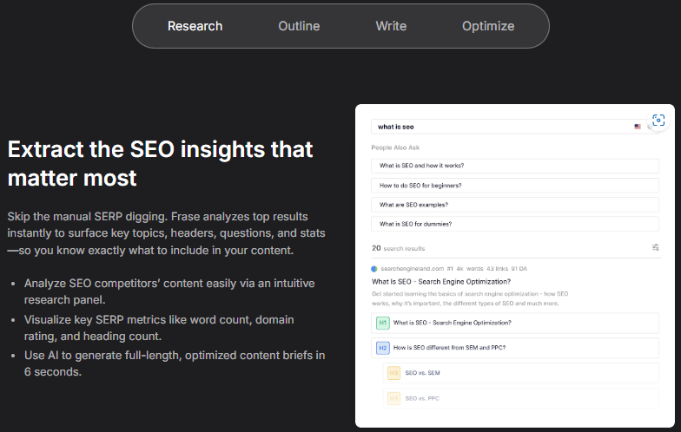This screenshot has height=432, width=681.
Task: Click the blue H2 heading tag icon
Action: (x=382, y=348)
